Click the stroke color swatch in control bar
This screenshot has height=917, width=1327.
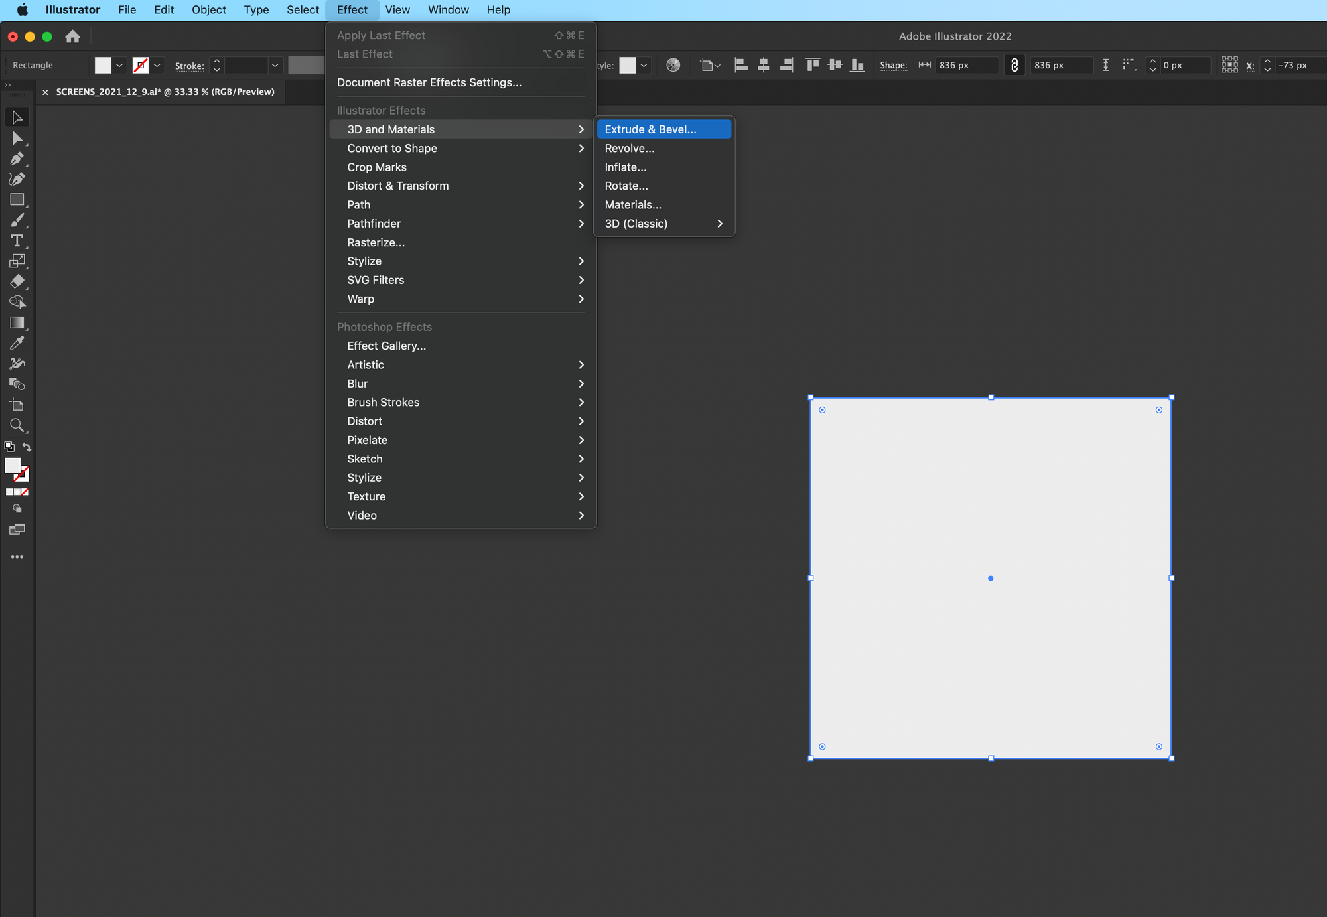tap(141, 65)
